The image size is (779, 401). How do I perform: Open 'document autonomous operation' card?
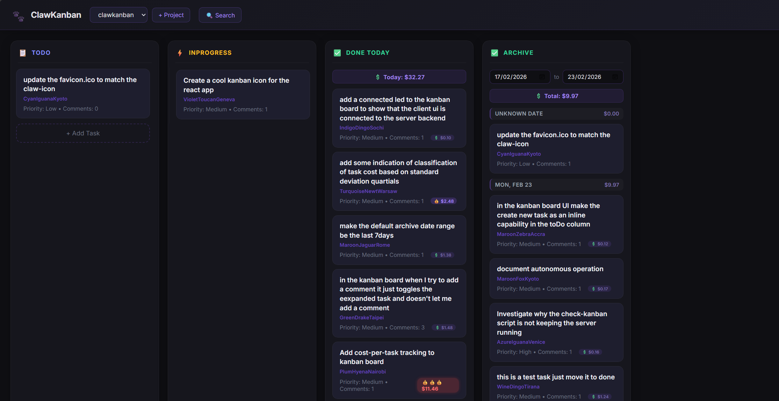(x=556, y=279)
